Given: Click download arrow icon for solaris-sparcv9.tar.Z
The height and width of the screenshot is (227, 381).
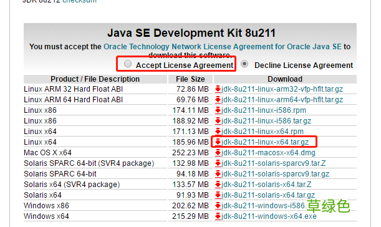Looking at the screenshot, I should click(x=218, y=163).
